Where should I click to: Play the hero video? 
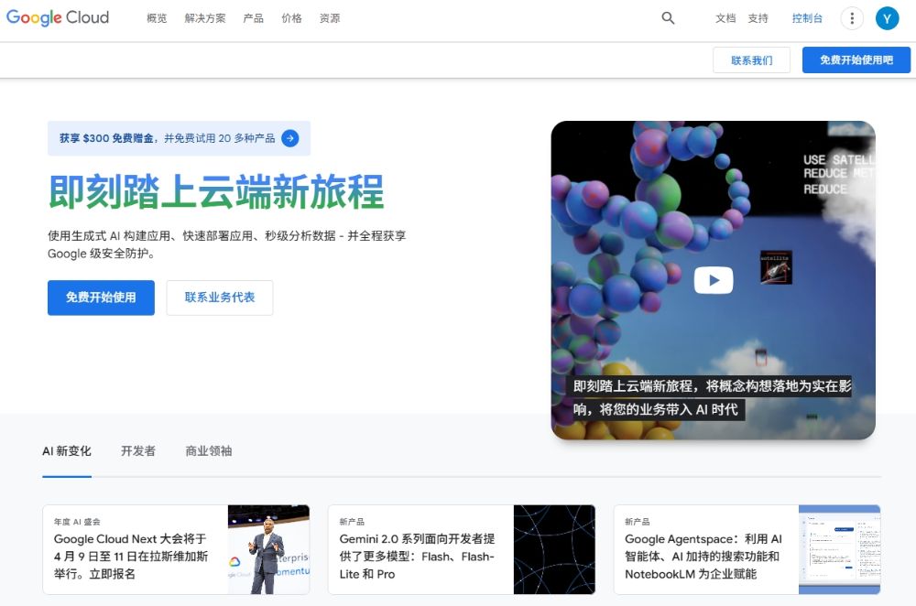714,280
